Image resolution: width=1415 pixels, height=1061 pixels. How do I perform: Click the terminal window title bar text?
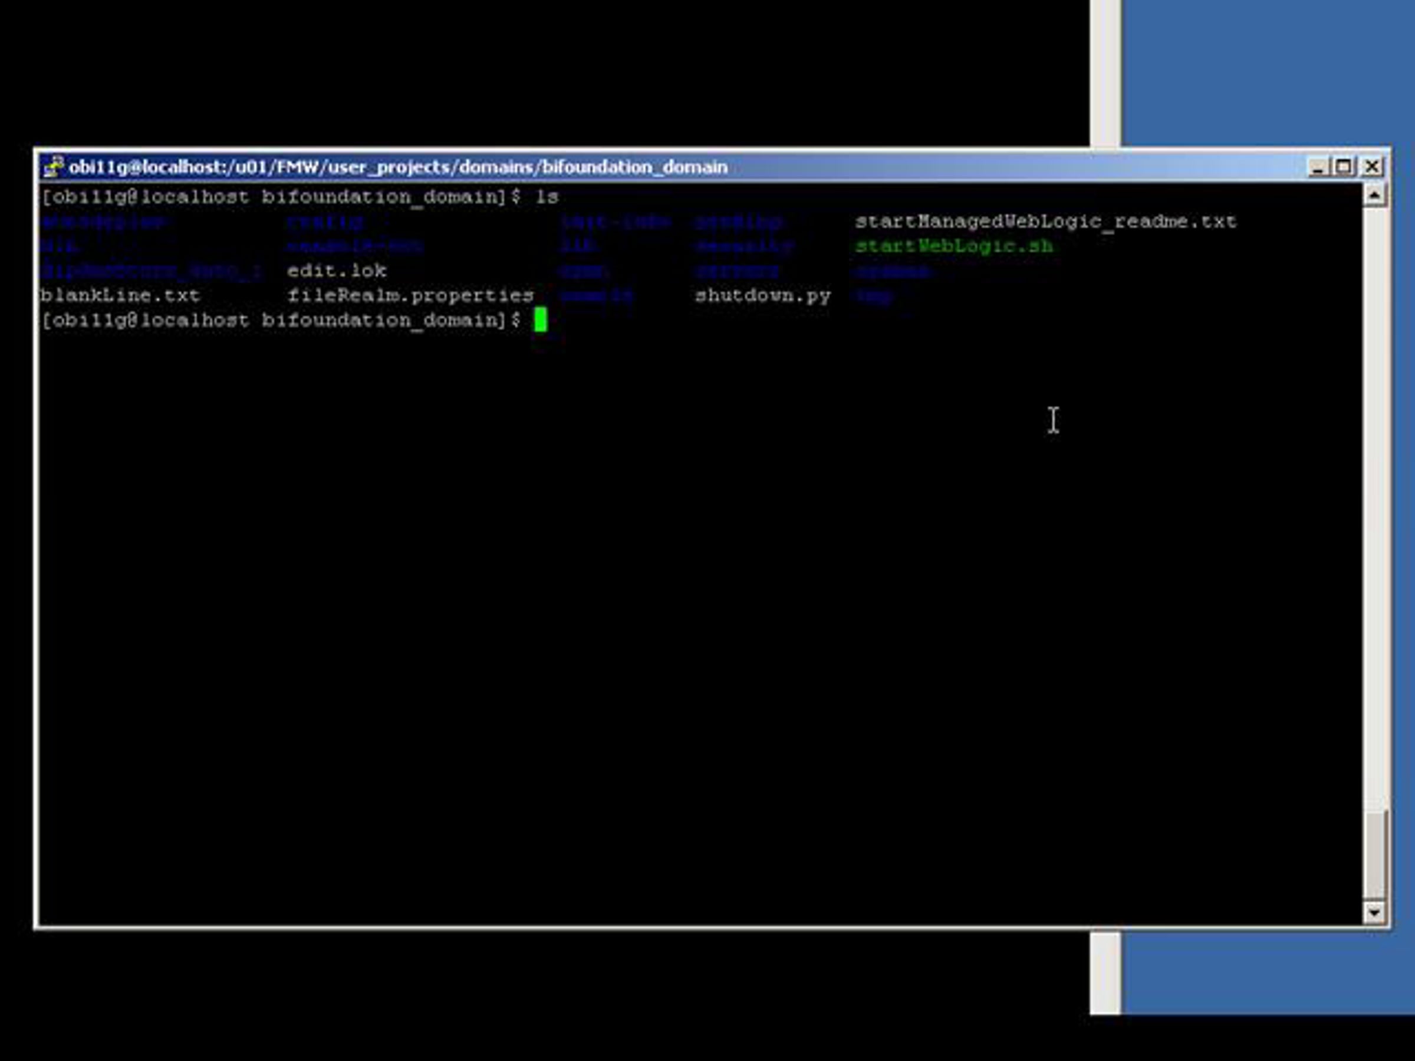[x=398, y=167]
